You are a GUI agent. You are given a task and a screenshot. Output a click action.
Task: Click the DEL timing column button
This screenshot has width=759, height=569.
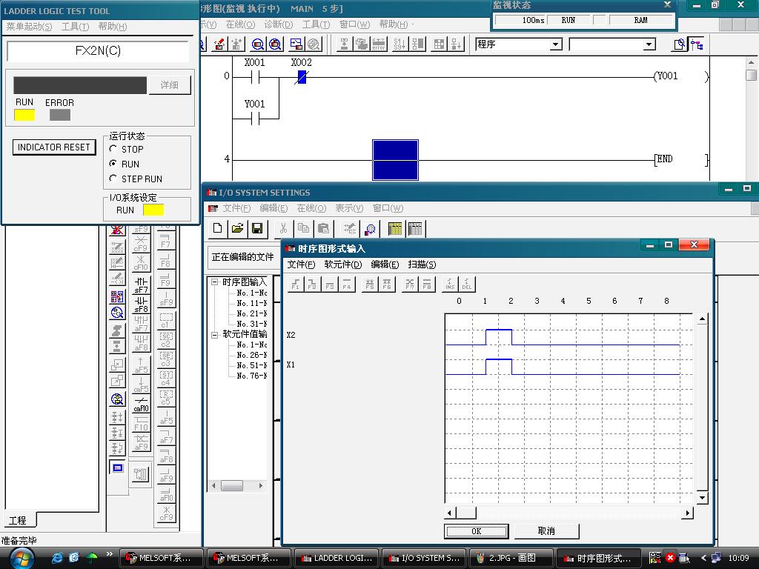pyautogui.click(x=467, y=284)
